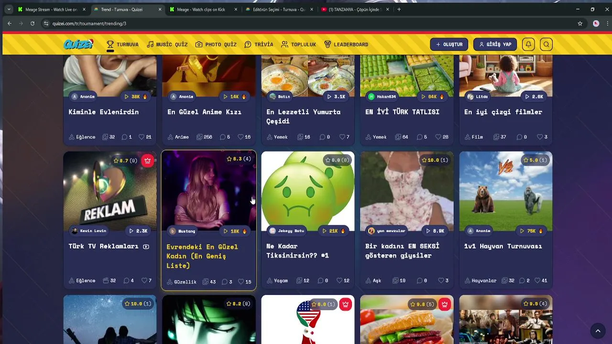Open the Turnuva menu item
Viewport: 612px width, 344px height.
[x=122, y=44]
